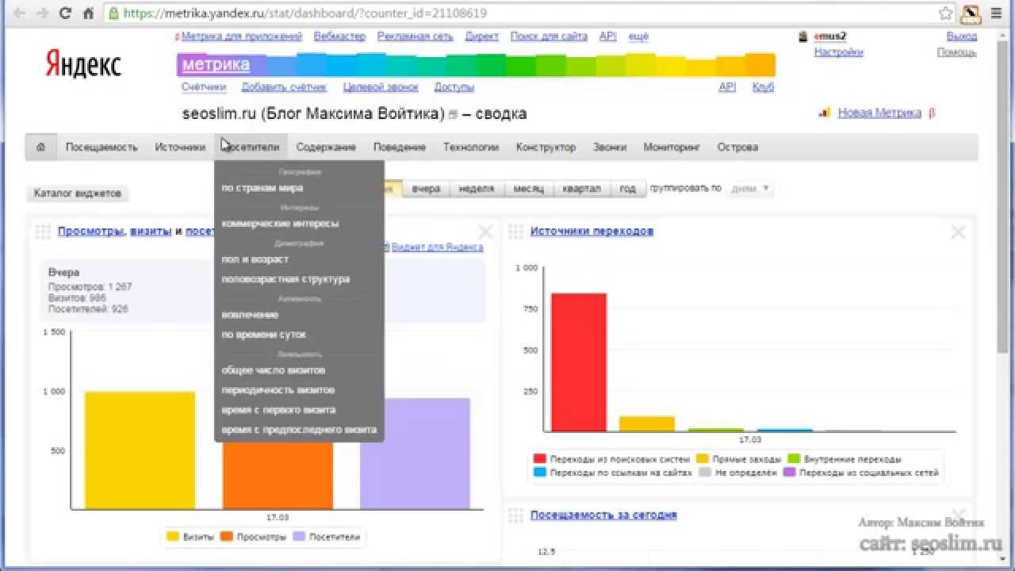The height and width of the screenshot is (571, 1015).
Task: Open the Chrome hamburger menu
Action: [x=996, y=13]
